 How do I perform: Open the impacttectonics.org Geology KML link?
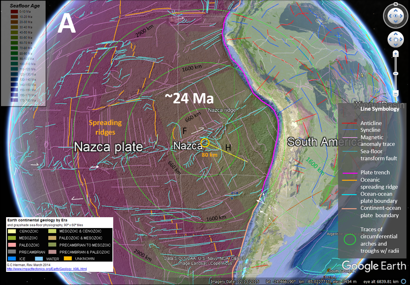tap(47, 269)
